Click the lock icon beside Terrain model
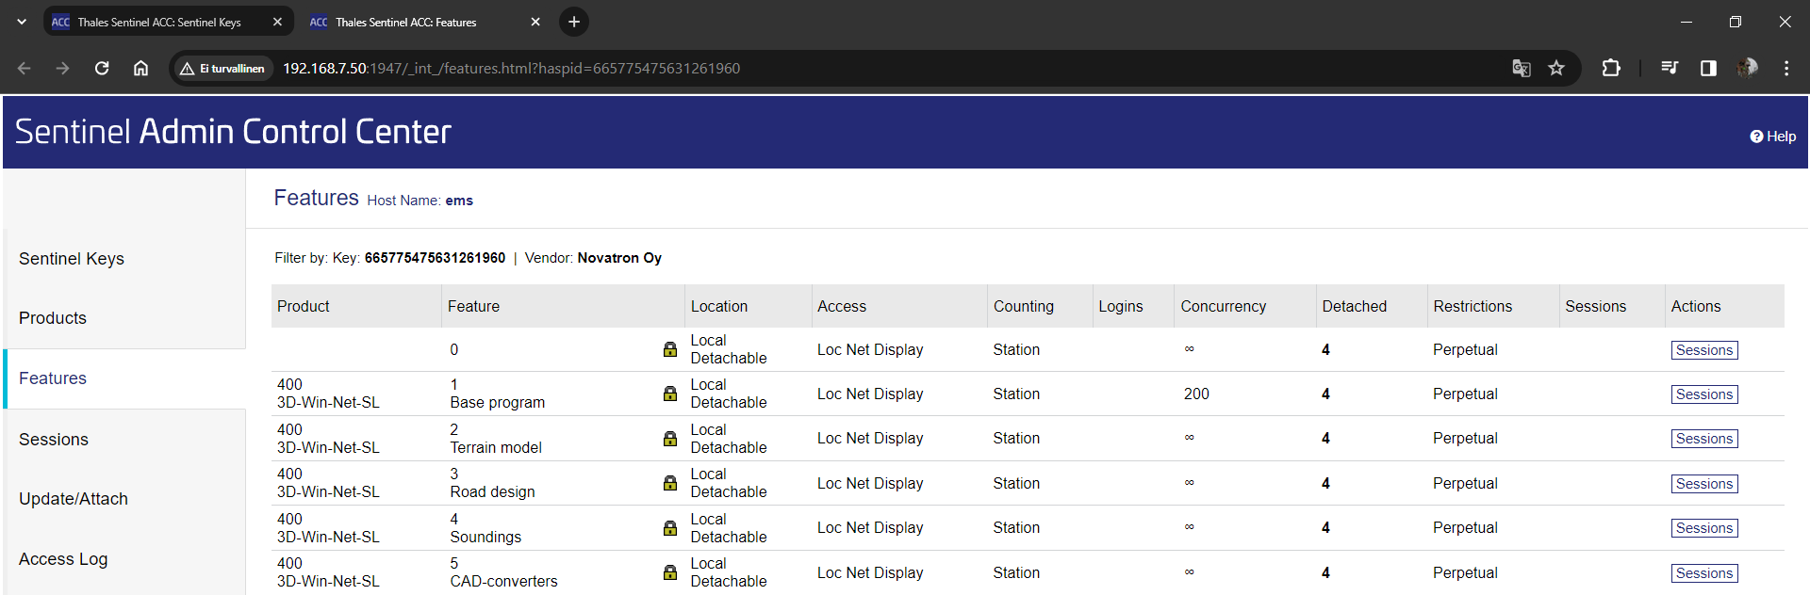Screen dimensions: 1810x595 point(669,439)
